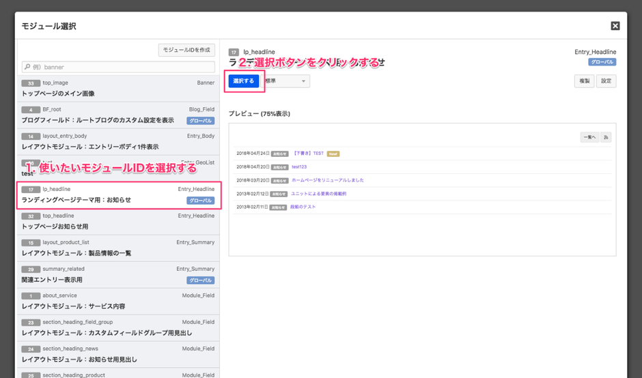
Task: Click the ID badge 17 in the detail header
Action: 234,52
